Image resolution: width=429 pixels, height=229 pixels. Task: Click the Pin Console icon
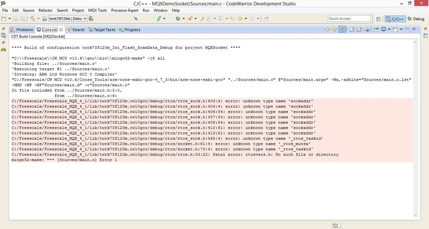[376, 29]
